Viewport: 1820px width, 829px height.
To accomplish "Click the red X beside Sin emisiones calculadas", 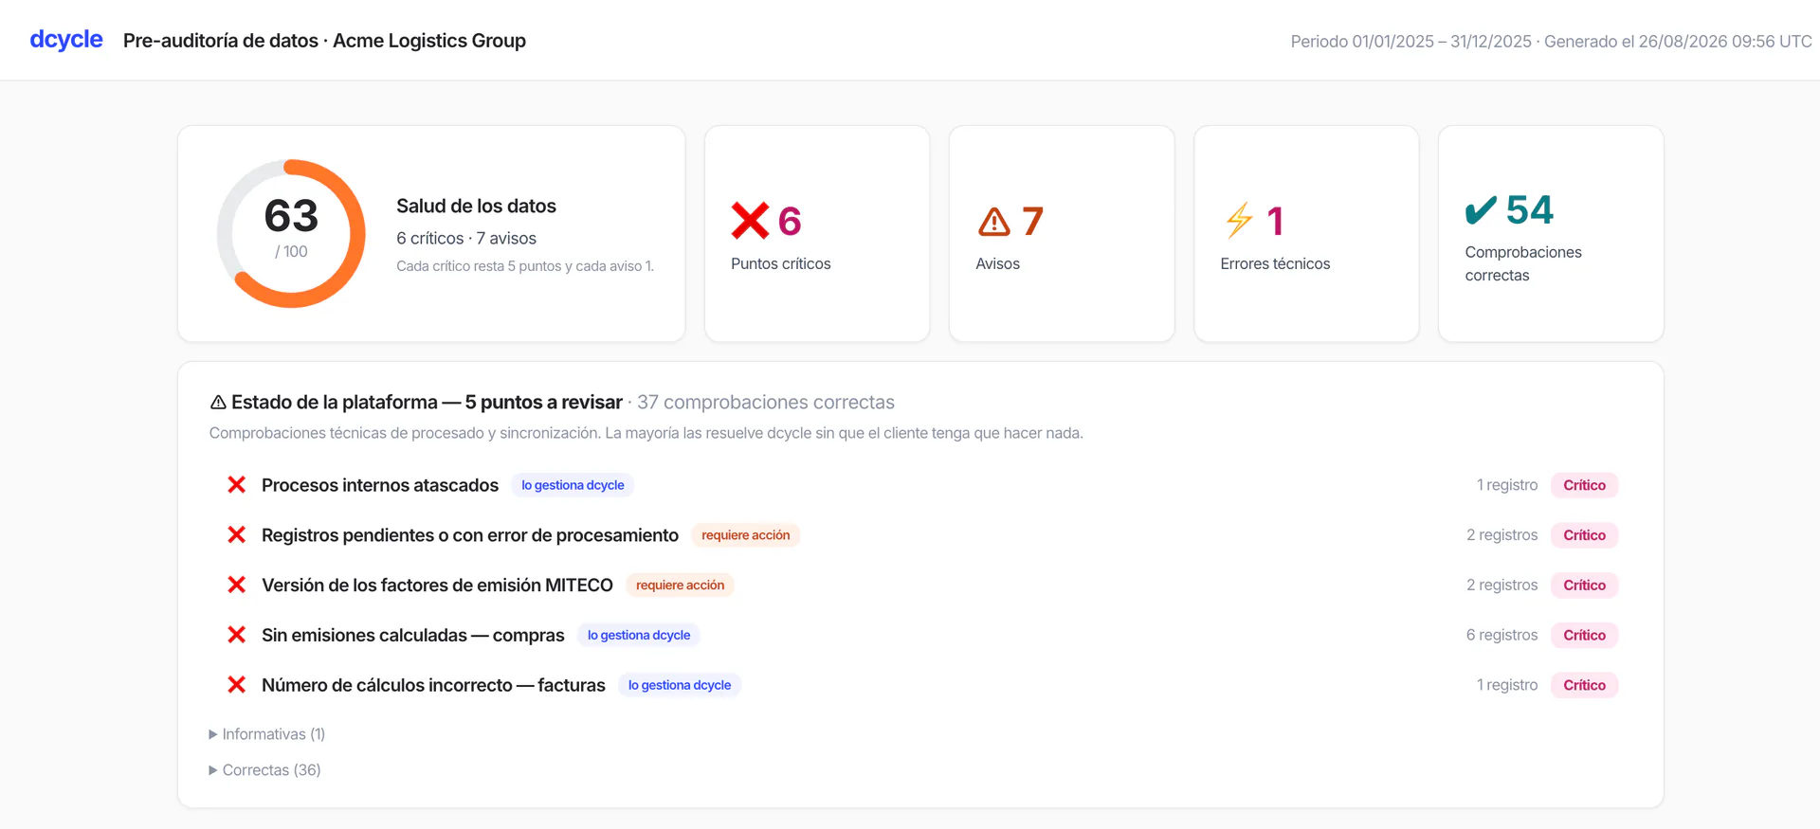I will [237, 635].
